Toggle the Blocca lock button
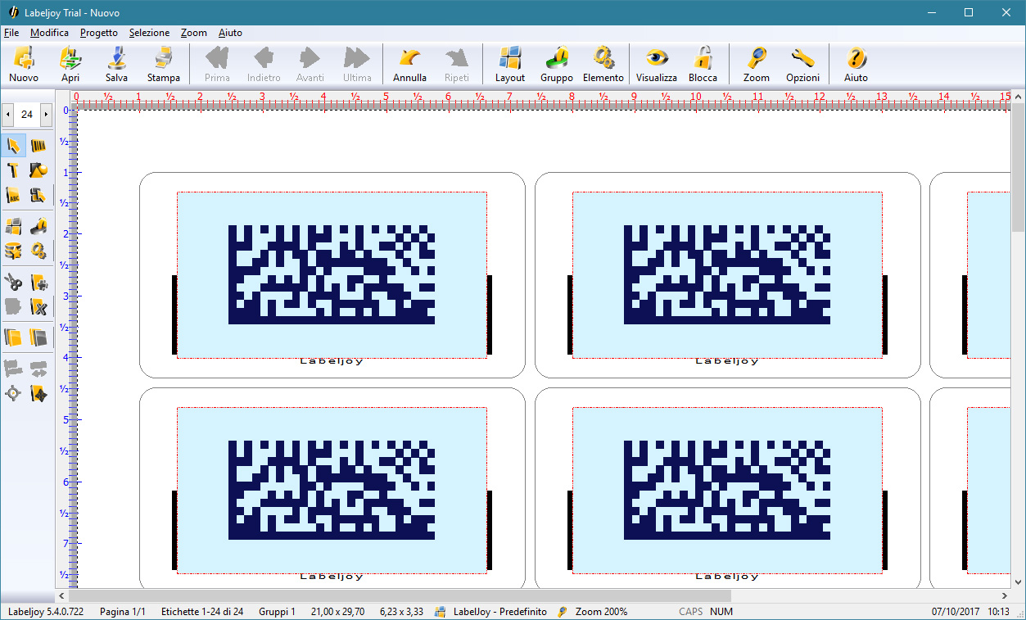This screenshot has width=1026, height=620. [x=703, y=65]
